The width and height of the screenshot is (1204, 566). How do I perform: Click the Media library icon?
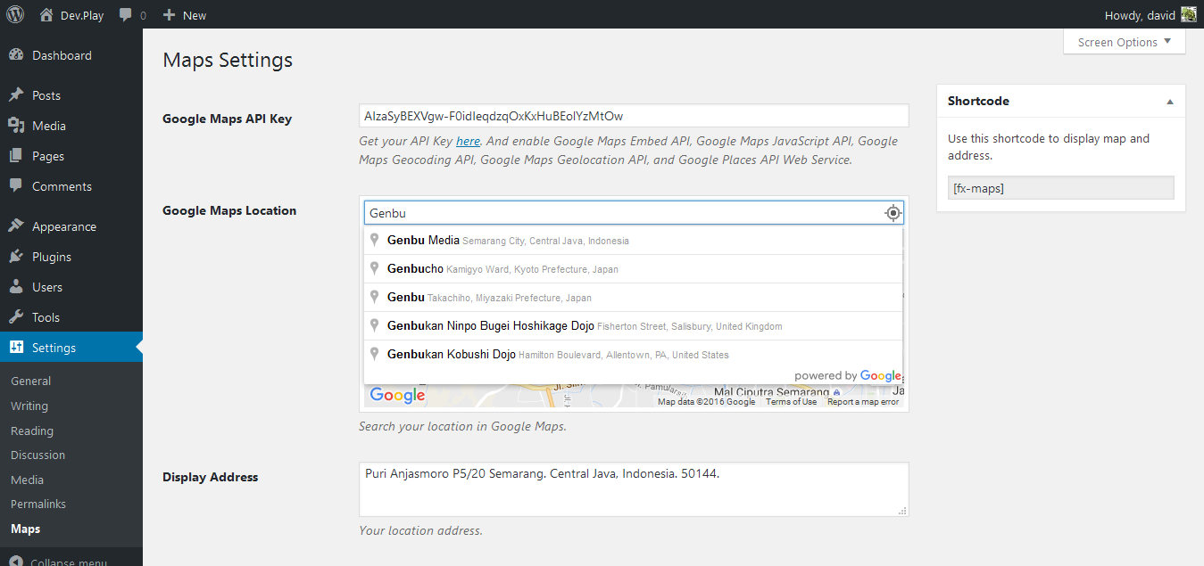(16, 126)
